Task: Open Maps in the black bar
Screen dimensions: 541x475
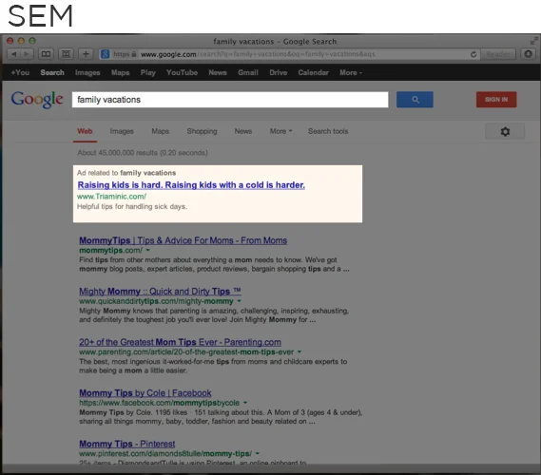Action: coord(120,73)
